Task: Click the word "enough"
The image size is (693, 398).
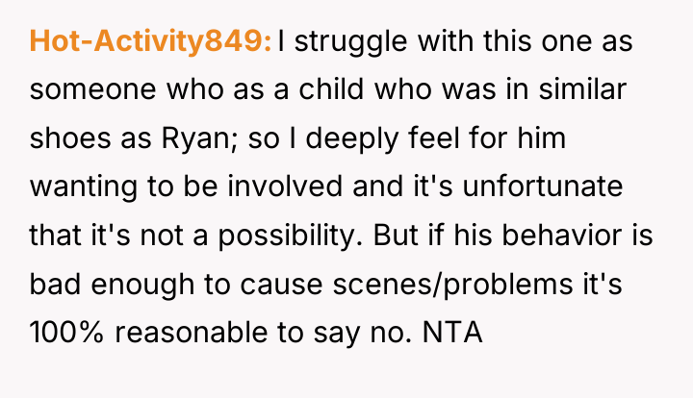Action: 142,285
